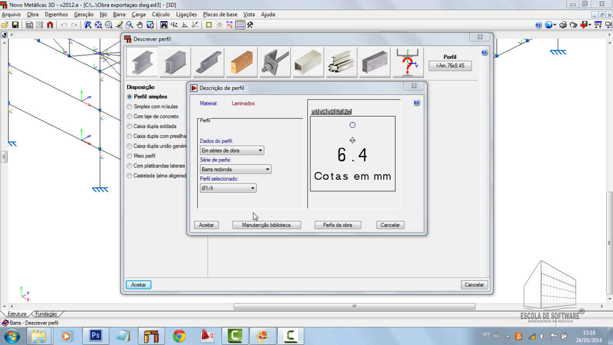Select the rolled steel I-beam profile icon
This screenshot has height=345, width=613.
(x=141, y=62)
